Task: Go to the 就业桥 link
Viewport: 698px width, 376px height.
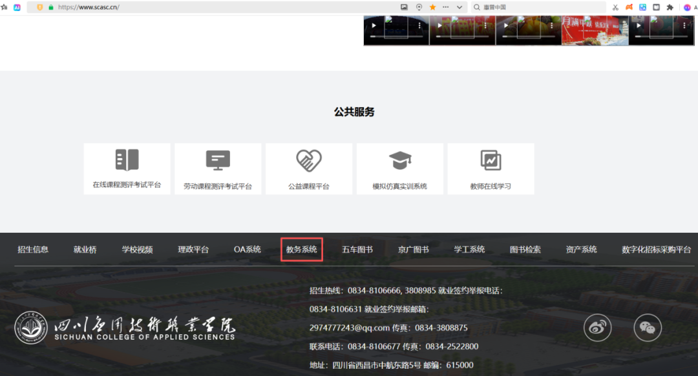Action: (x=85, y=250)
